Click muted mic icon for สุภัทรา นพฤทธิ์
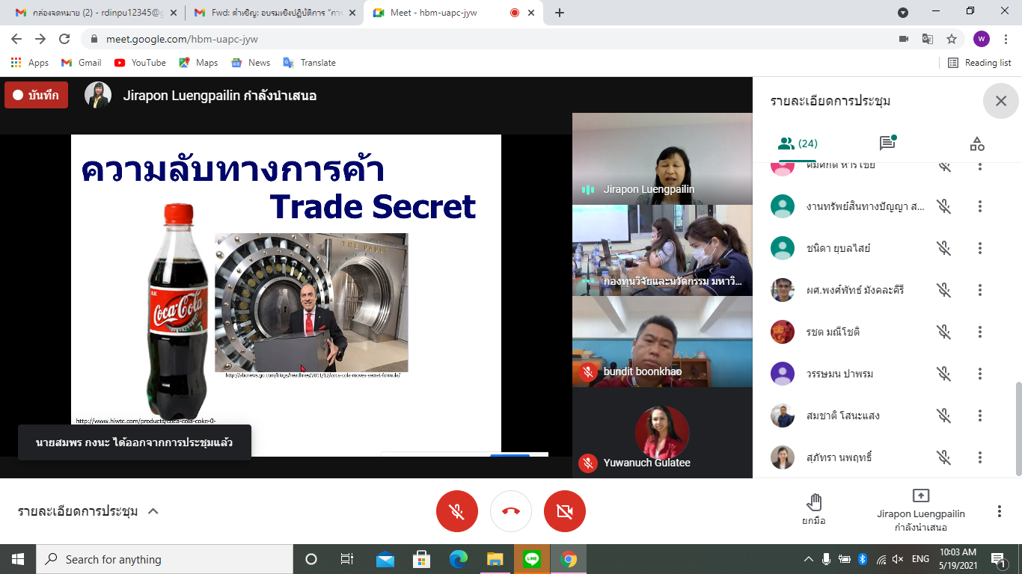 [944, 457]
